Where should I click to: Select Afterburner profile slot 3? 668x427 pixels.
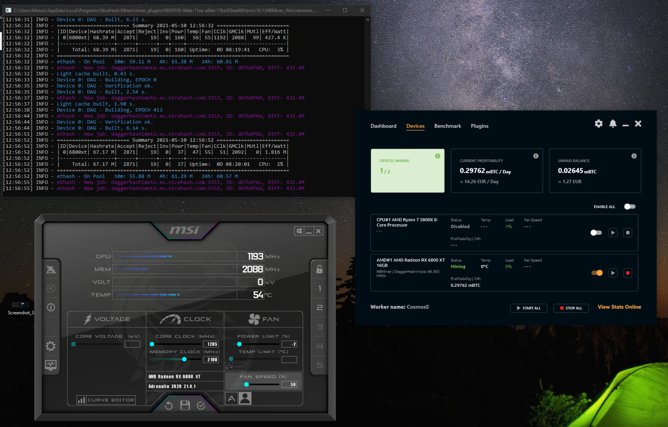click(319, 327)
